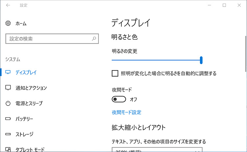Click the Display monitor icon
This screenshot has height=152, width=247.
(8, 72)
